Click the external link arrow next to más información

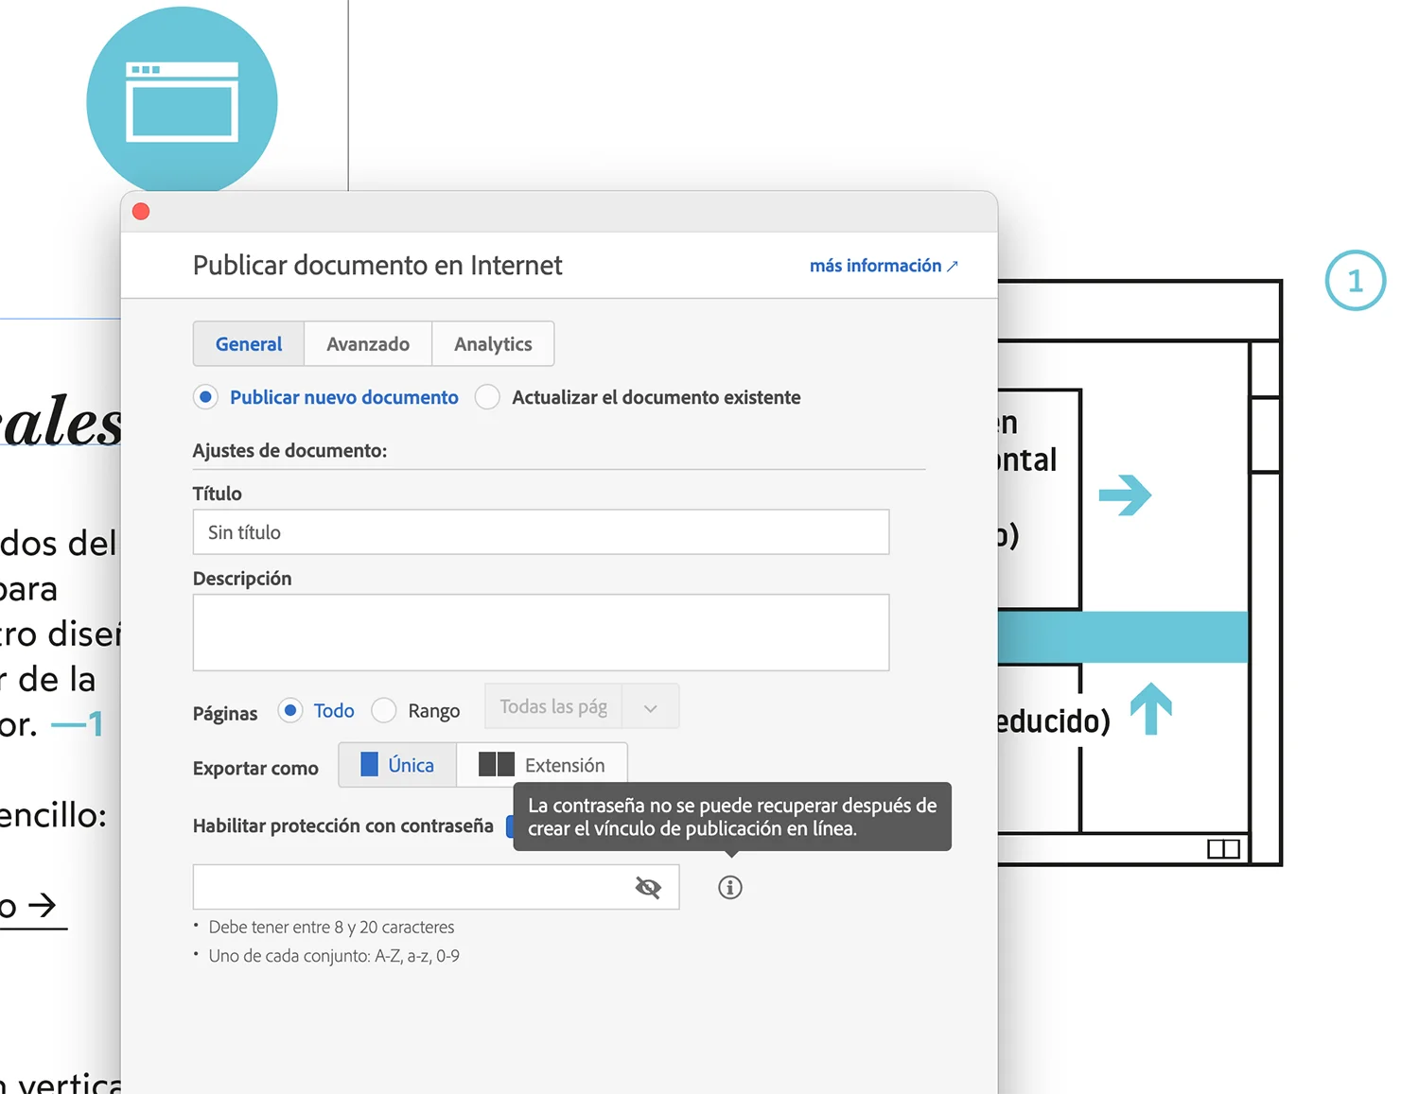coord(953,266)
